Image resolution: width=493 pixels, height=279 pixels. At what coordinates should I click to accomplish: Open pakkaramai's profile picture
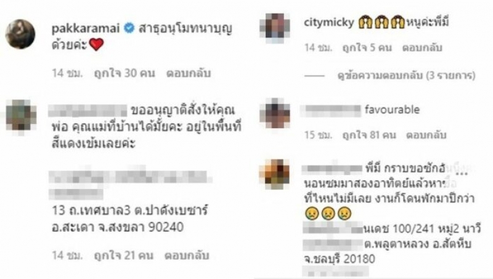pos(20,34)
